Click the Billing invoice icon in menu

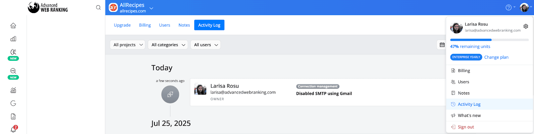pyautogui.click(x=453, y=71)
